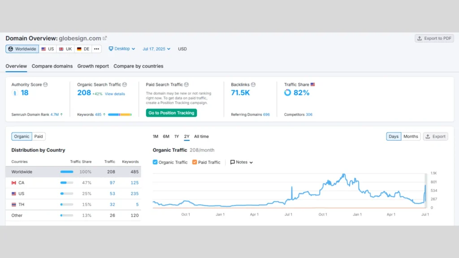
Task: Select the 1M time range
Action: click(x=156, y=136)
